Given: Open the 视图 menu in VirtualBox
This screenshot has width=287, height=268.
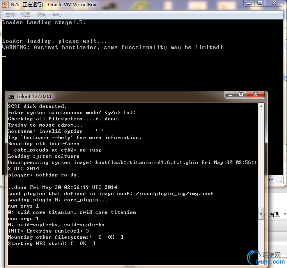Looking at the screenshot, I should pyautogui.click(x=25, y=15).
